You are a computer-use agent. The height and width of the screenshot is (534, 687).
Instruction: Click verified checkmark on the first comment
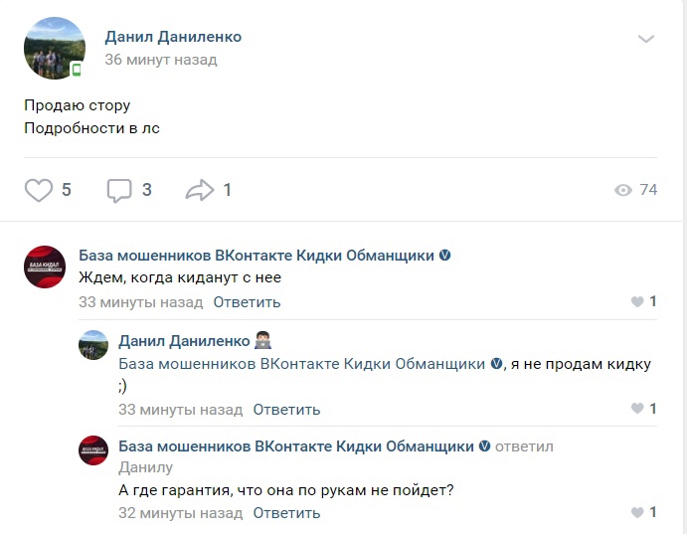(444, 256)
